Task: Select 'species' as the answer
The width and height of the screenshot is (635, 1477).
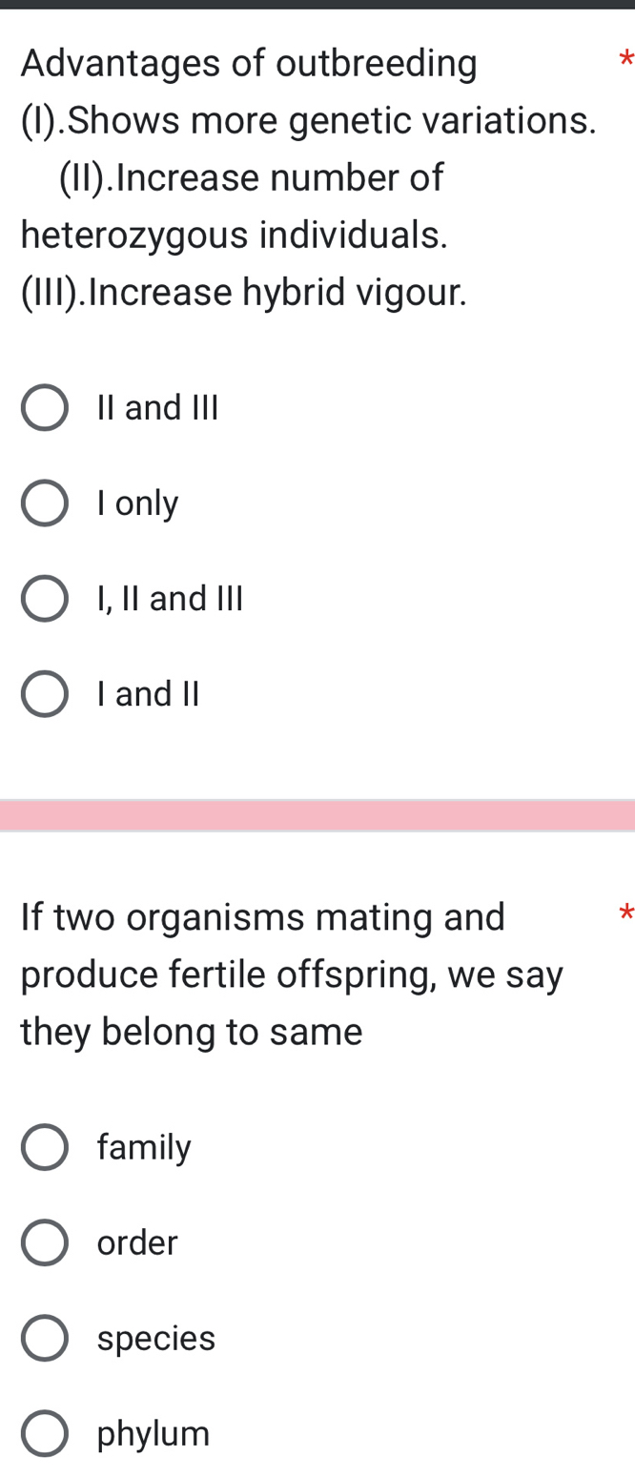Action: (44, 1338)
